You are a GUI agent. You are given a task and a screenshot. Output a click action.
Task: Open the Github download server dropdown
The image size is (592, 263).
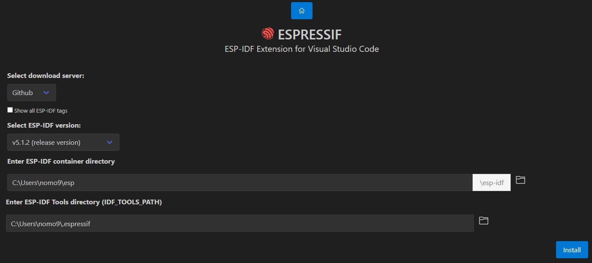31,93
